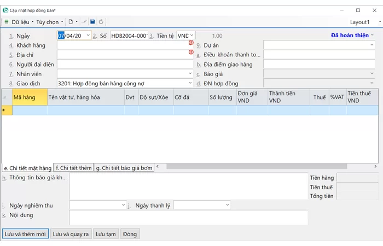The height and width of the screenshot is (246, 383).
Task: Click the app logo in the title bar
Action: point(5,10)
